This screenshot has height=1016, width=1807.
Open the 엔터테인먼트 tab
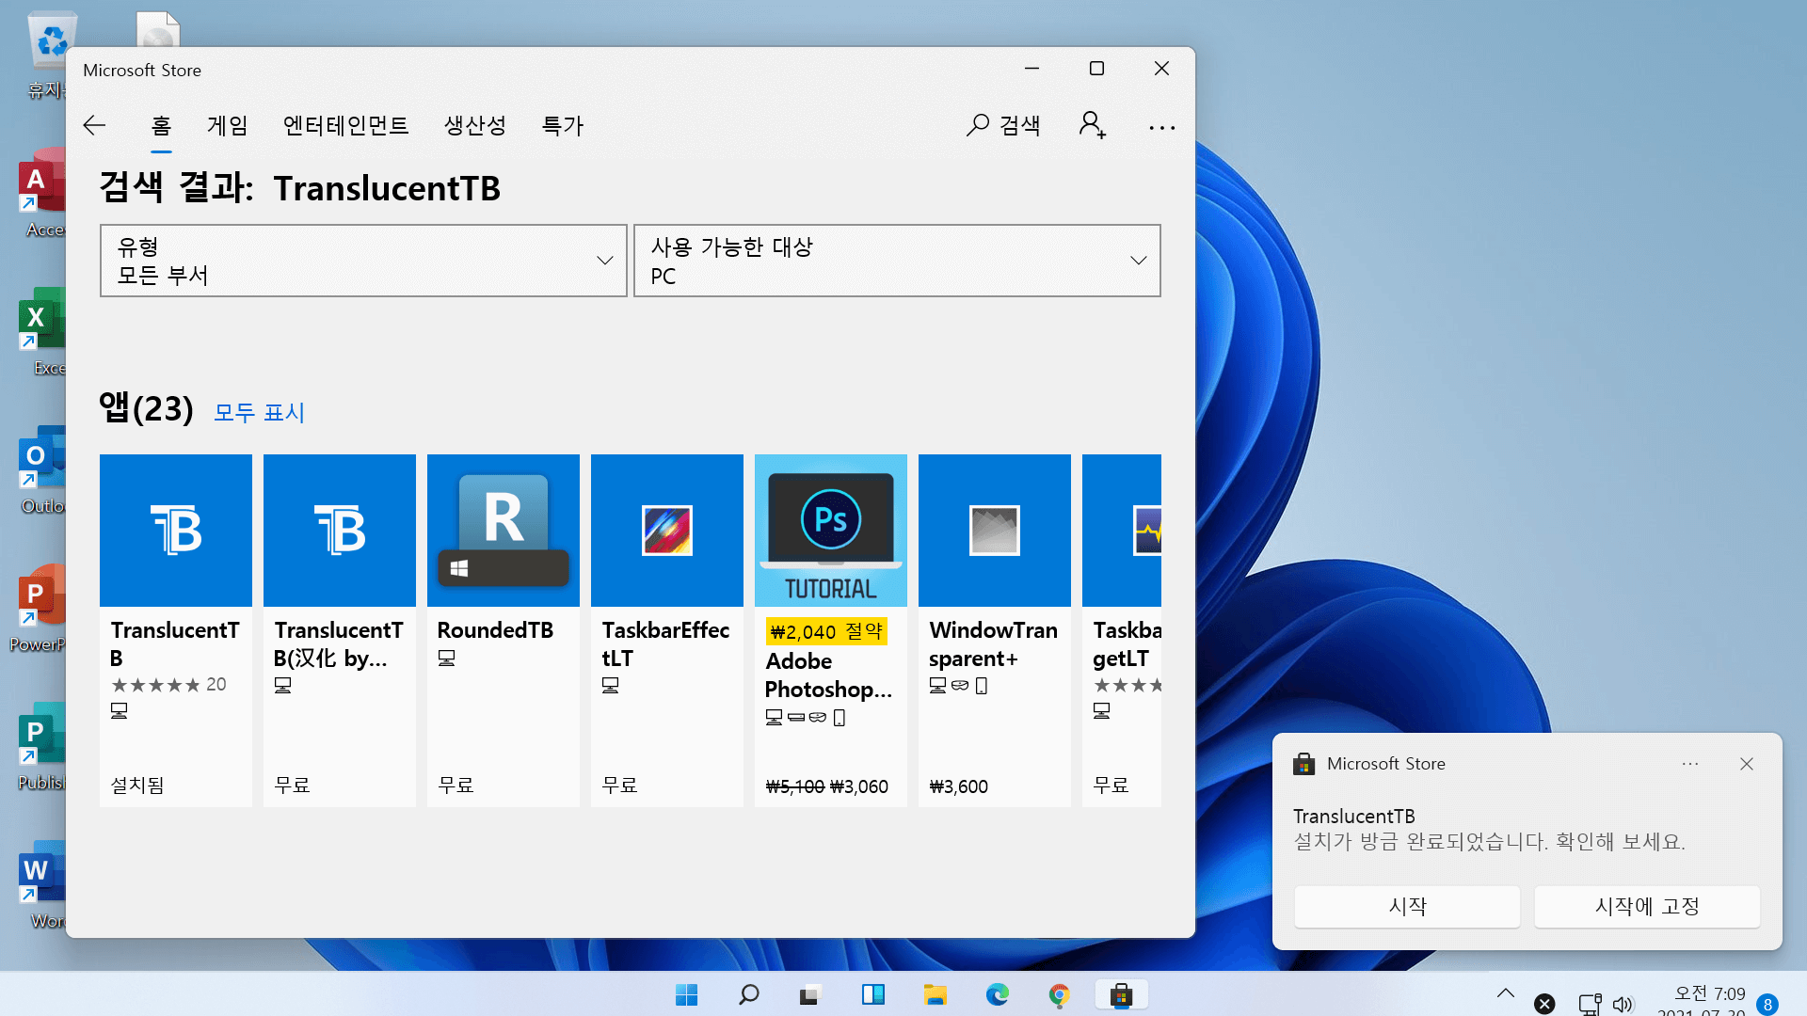point(345,125)
